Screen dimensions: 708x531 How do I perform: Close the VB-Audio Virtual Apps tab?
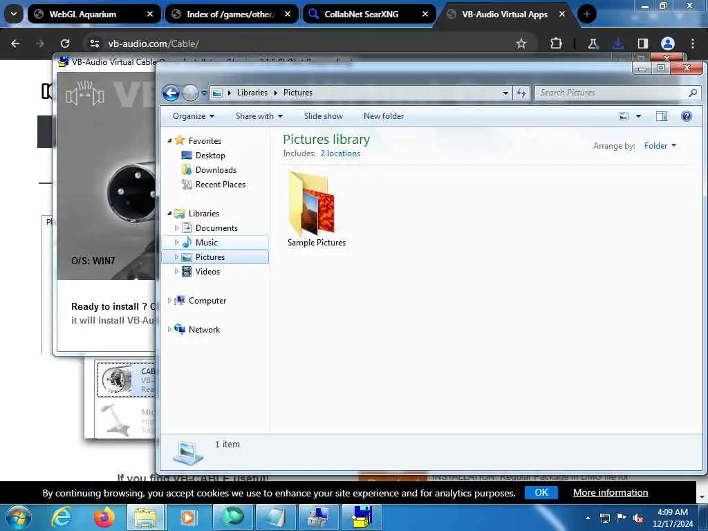pos(561,14)
